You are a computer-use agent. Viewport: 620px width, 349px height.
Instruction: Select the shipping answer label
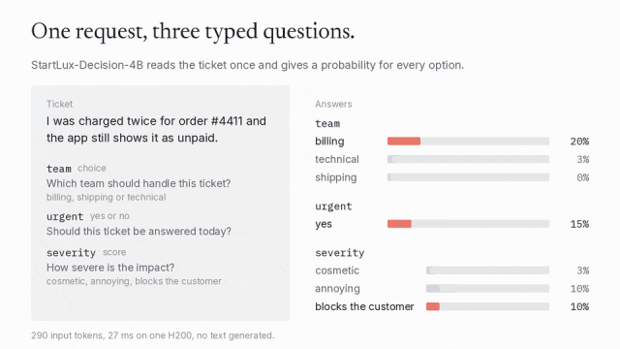(336, 177)
